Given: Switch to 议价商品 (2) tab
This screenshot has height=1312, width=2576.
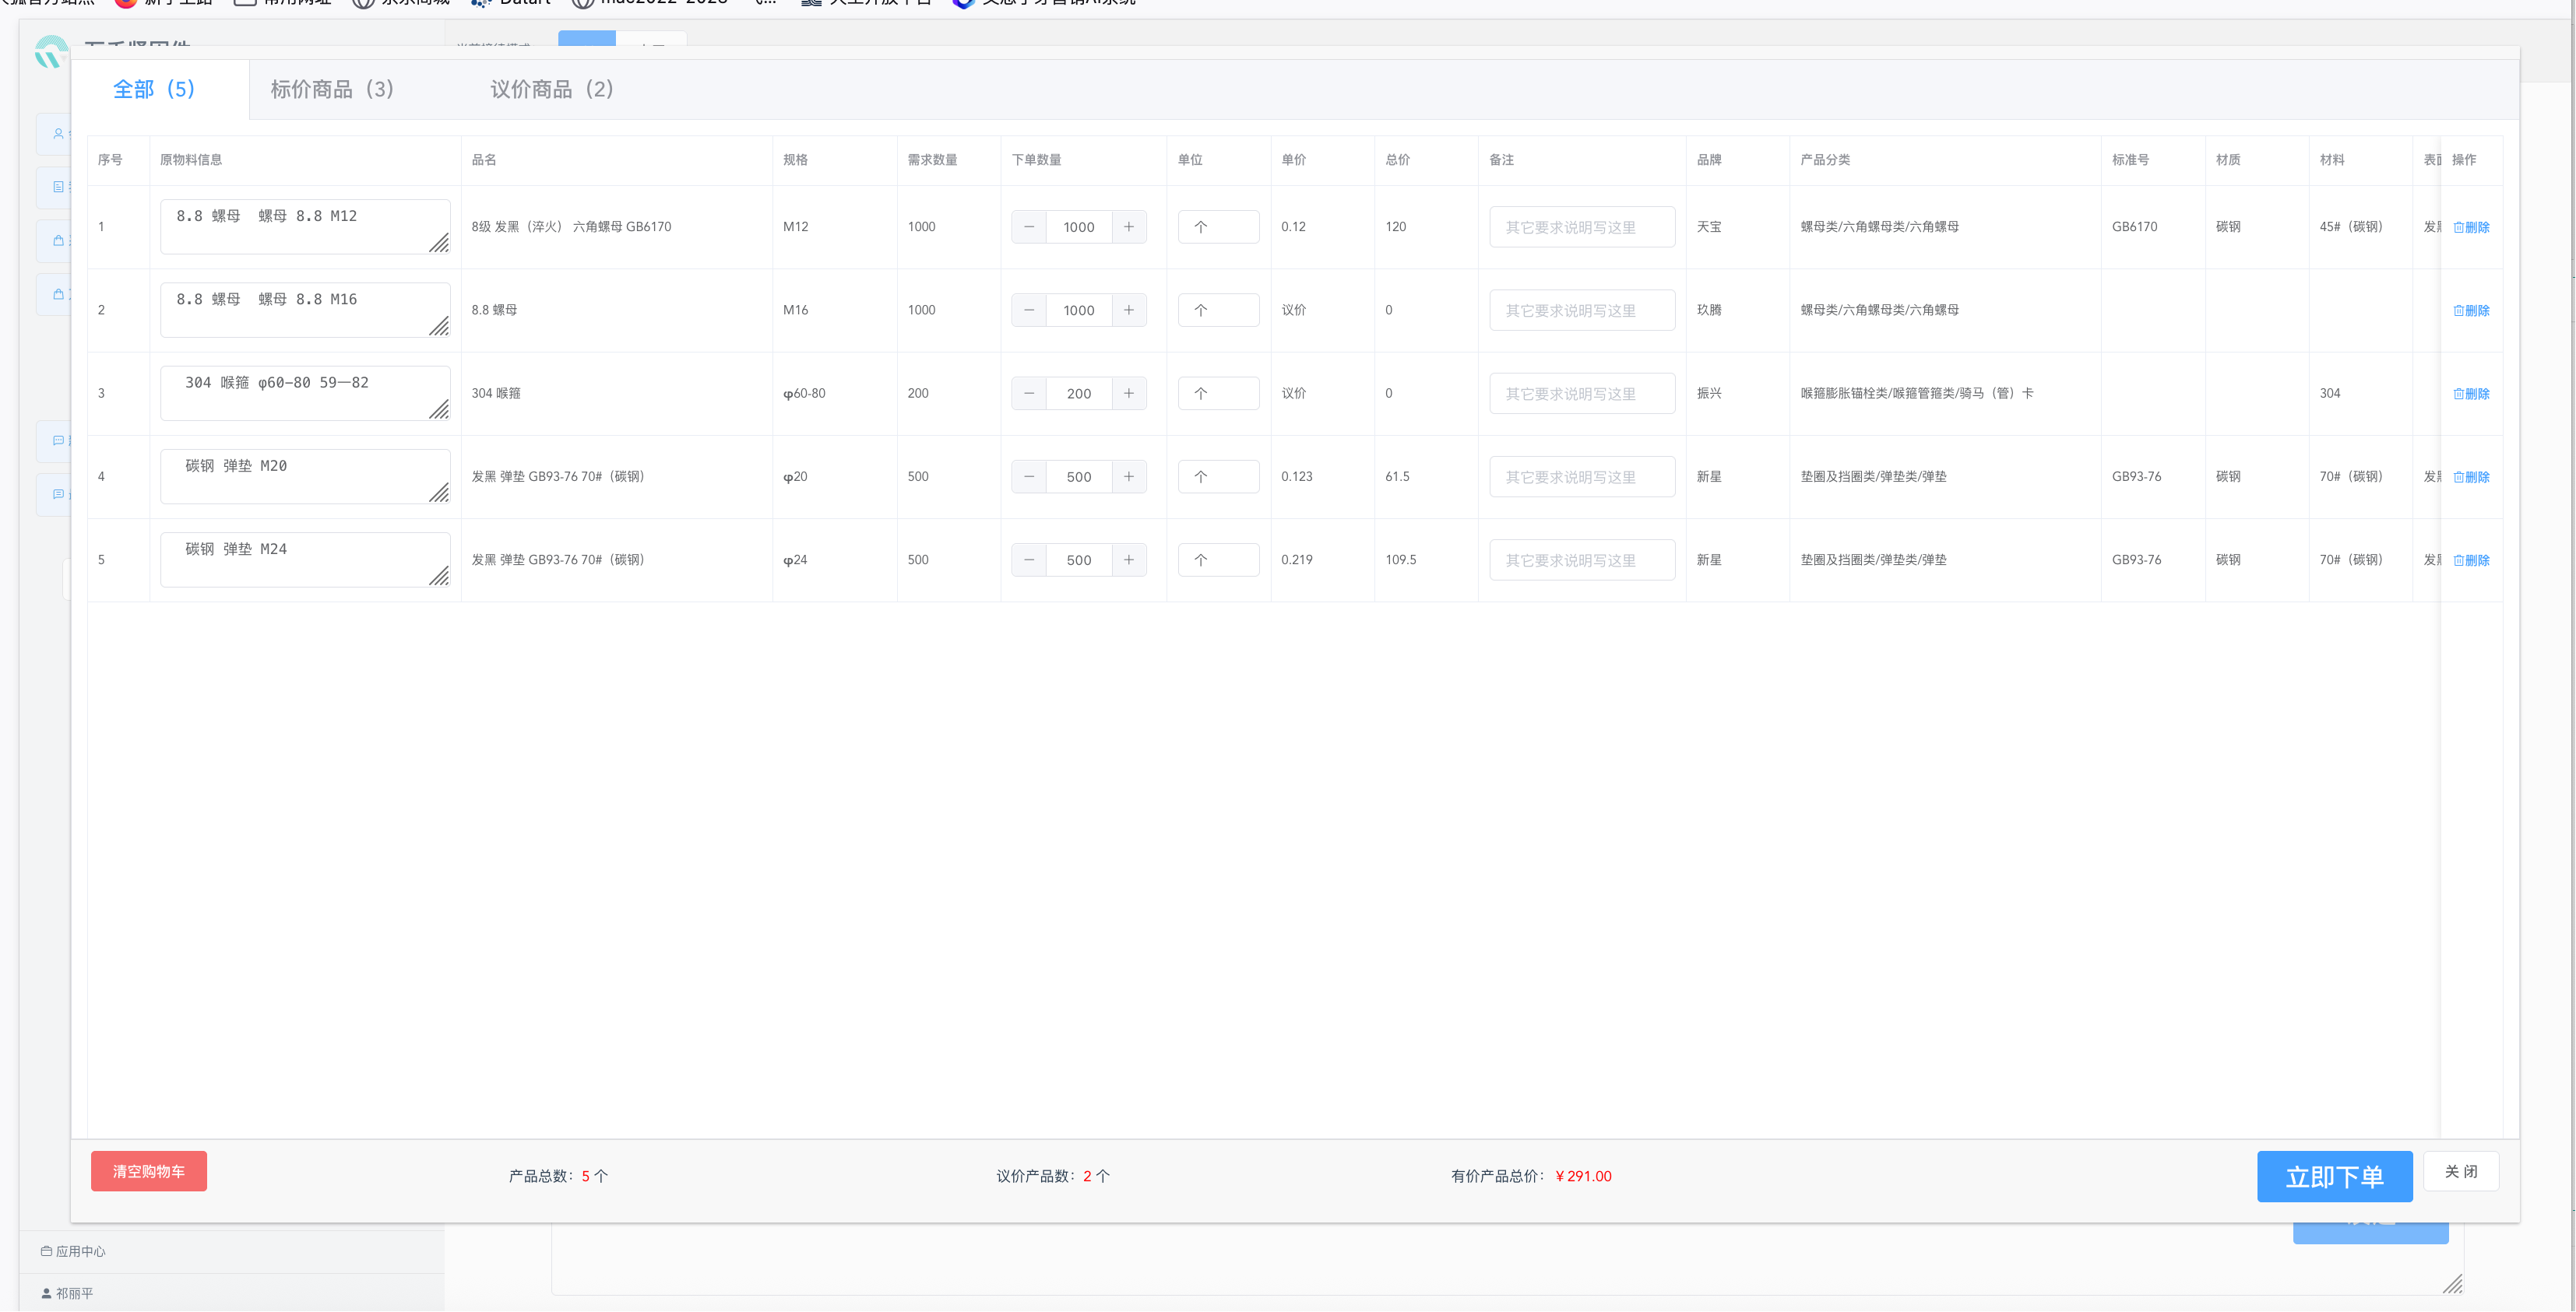Looking at the screenshot, I should [x=551, y=90].
